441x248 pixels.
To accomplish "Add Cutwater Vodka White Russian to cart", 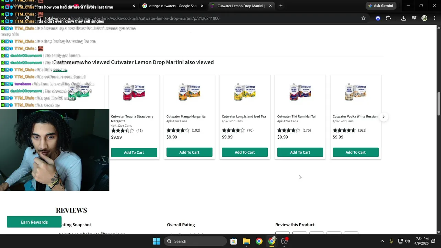I will (356, 152).
